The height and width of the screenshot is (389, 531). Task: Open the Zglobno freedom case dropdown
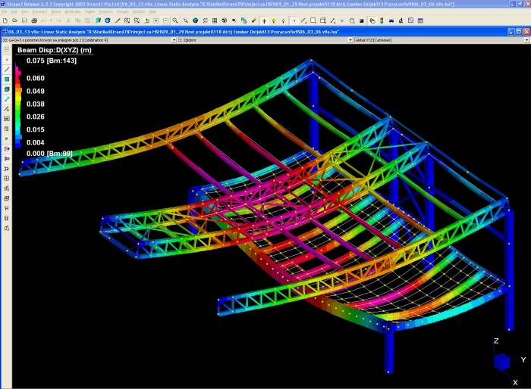(x=350, y=39)
